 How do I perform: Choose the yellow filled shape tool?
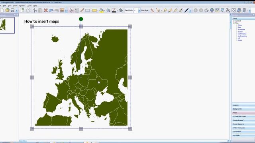tap(94, 10)
